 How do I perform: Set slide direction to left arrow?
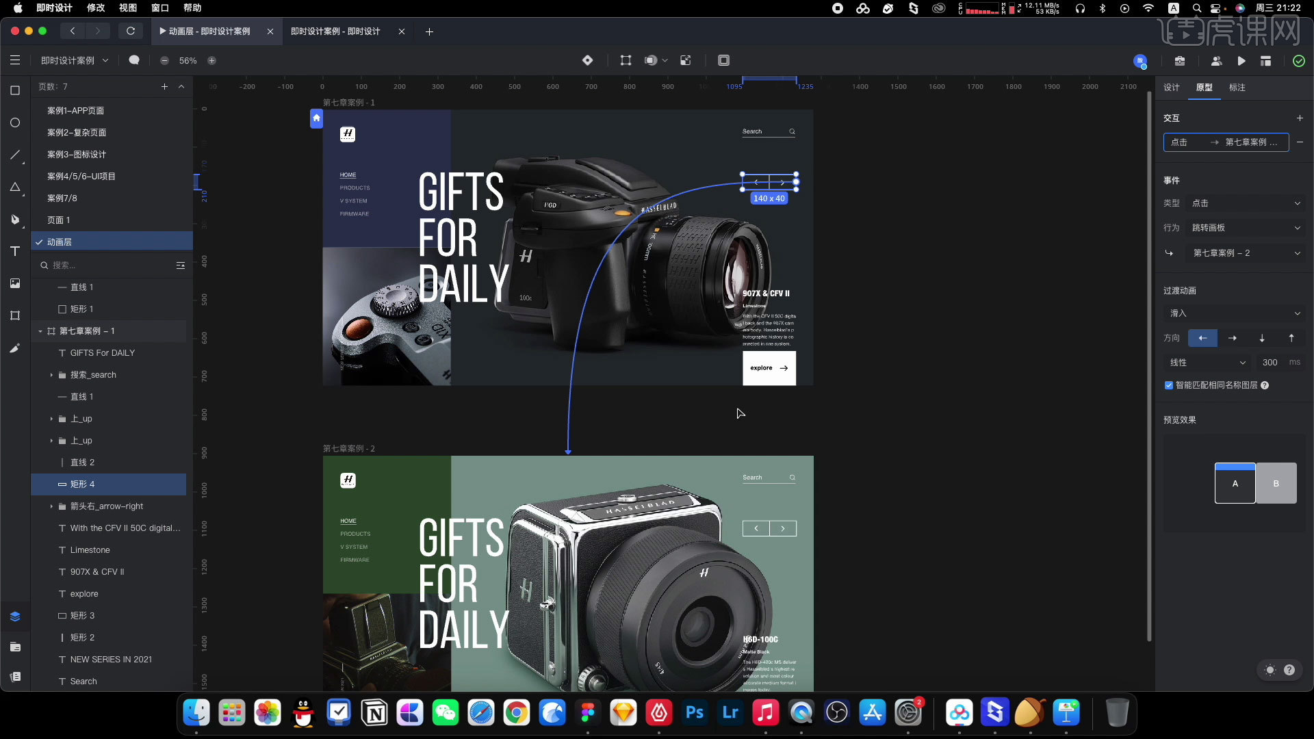coord(1202,338)
